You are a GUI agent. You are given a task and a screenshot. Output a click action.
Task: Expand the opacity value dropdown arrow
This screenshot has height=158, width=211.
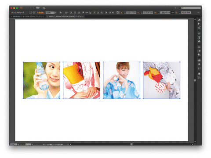[56, 13]
